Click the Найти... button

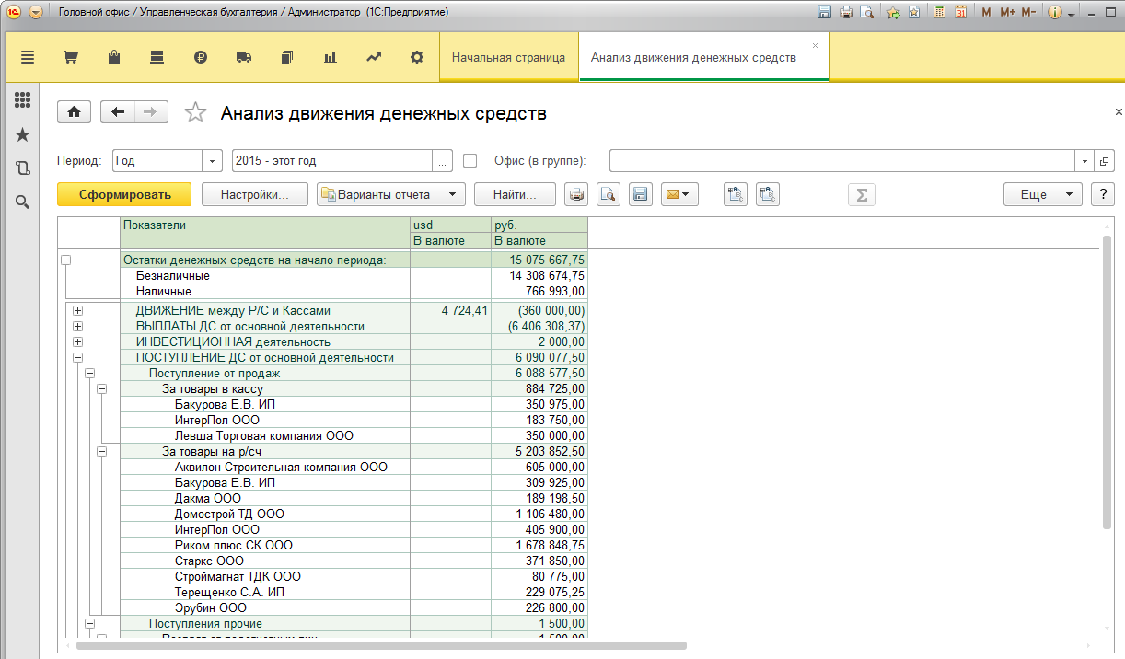tap(515, 194)
